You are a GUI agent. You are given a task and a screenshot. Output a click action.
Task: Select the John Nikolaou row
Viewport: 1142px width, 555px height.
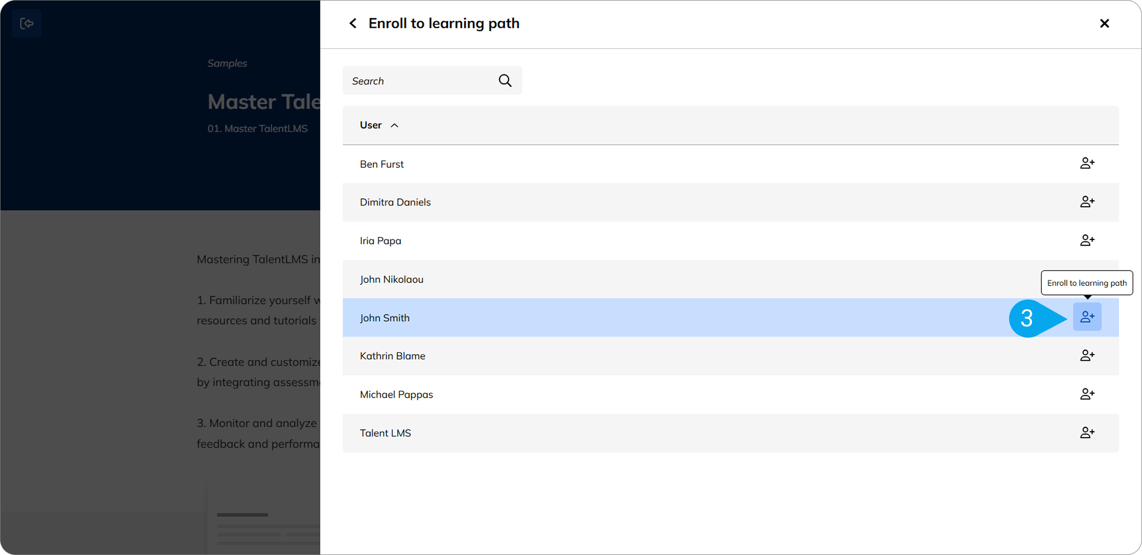click(x=391, y=279)
